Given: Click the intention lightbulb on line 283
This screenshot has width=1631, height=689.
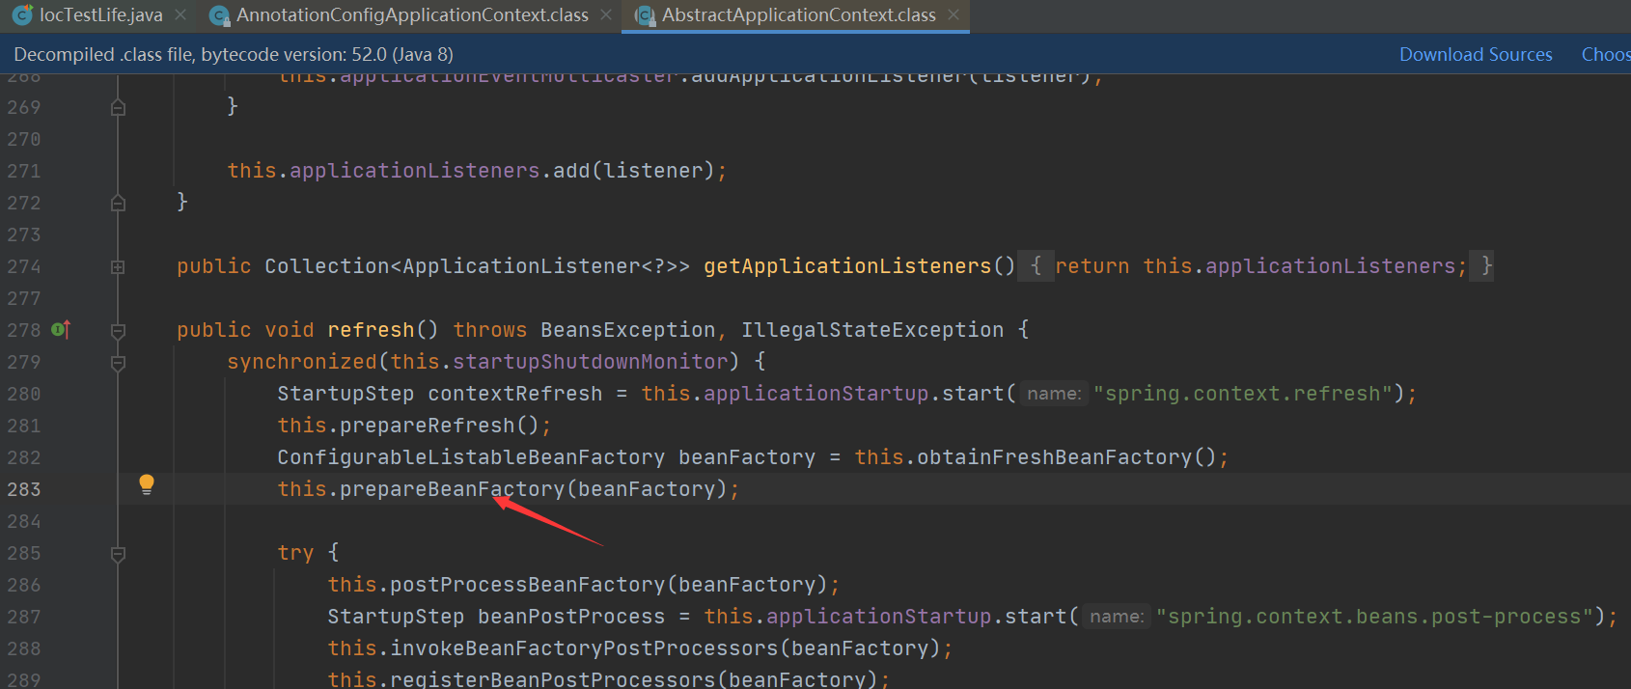Looking at the screenshot, I should pyautogui.click(x=147, y=484).
